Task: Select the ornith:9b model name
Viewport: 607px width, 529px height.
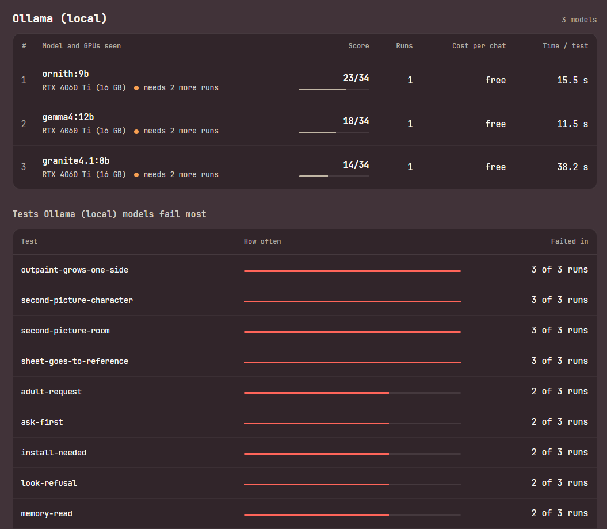Action: pos(66,74)
